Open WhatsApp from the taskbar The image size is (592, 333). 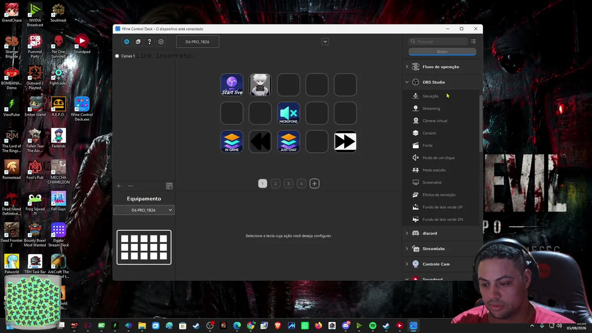point(305,326)
